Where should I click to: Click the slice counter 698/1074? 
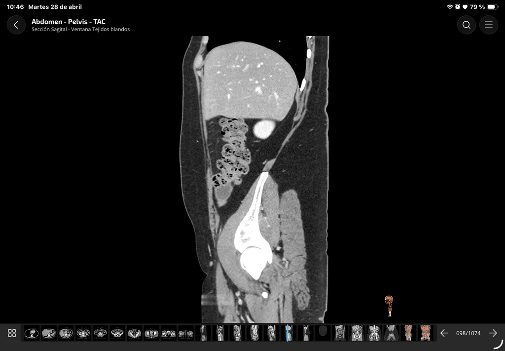[469, 333]
